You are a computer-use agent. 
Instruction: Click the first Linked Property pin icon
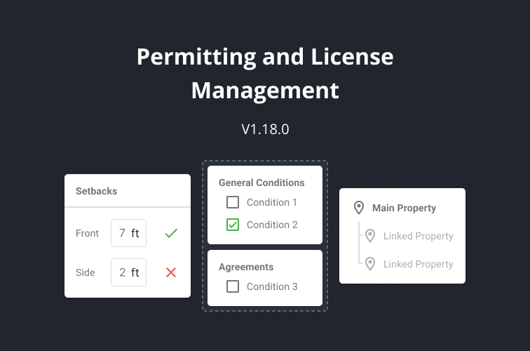(x=370, y=236)
